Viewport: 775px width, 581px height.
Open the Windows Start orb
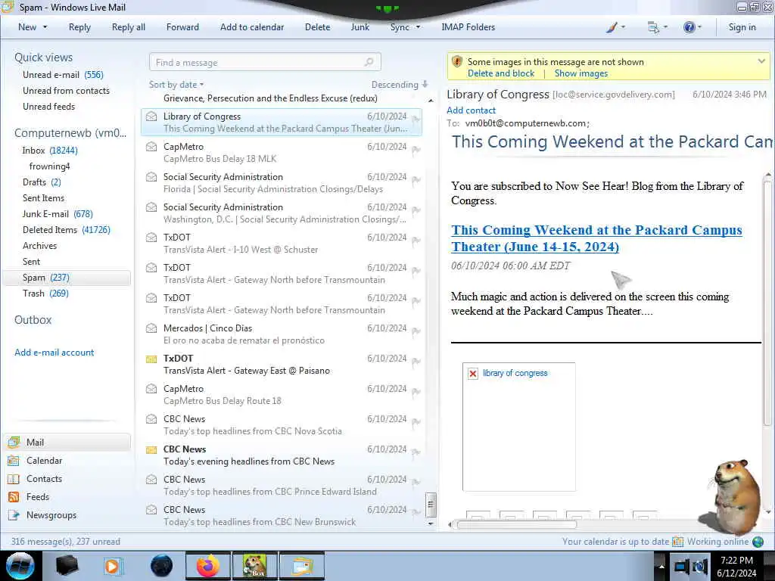pos(20,566)
